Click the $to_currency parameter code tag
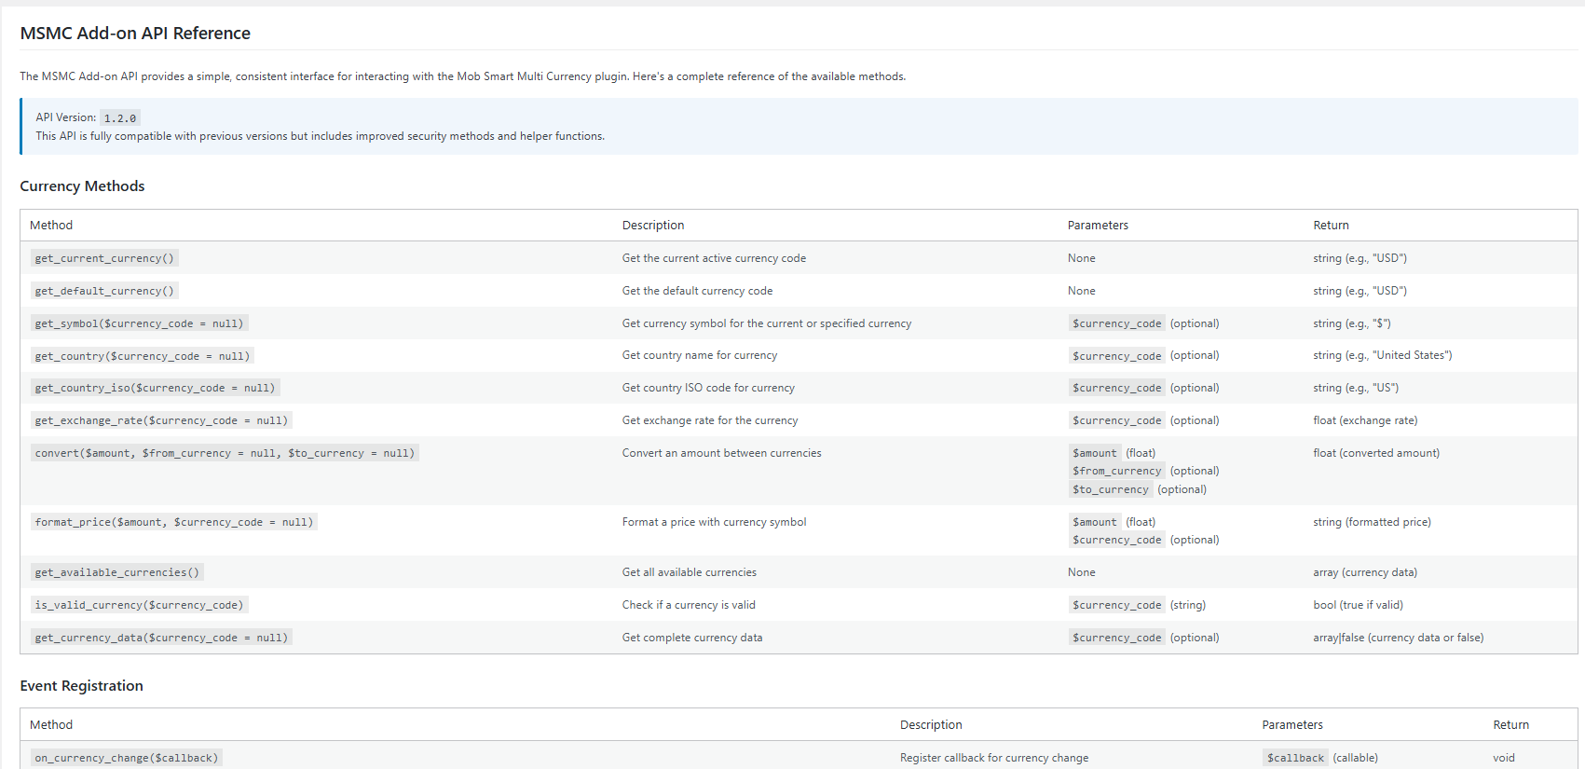 (1111, 489)
